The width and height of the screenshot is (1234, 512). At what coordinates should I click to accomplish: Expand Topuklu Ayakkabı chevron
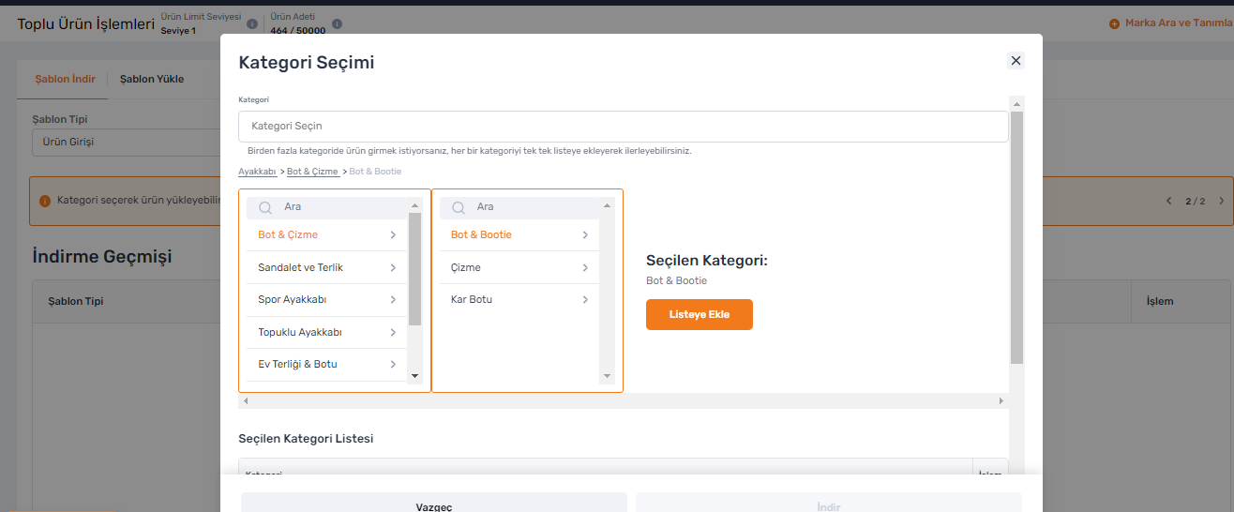click(393, 333)
